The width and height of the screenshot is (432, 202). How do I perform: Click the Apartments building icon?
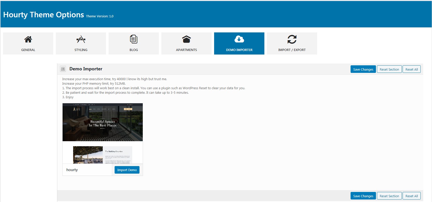pos(186,39)
